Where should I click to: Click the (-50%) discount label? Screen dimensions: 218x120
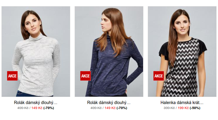pos(195,108)
